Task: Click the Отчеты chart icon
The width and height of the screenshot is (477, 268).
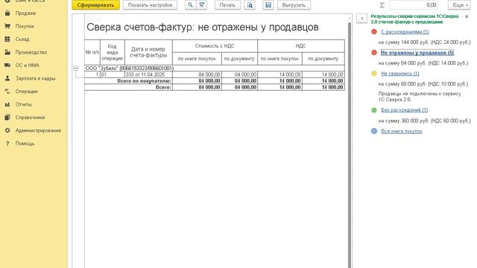Action: tap(7, 104)
